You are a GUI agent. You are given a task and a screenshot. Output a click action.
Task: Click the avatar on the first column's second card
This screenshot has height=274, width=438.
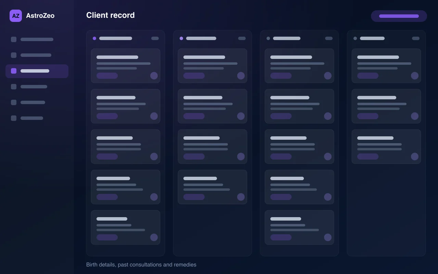(154, 116)
